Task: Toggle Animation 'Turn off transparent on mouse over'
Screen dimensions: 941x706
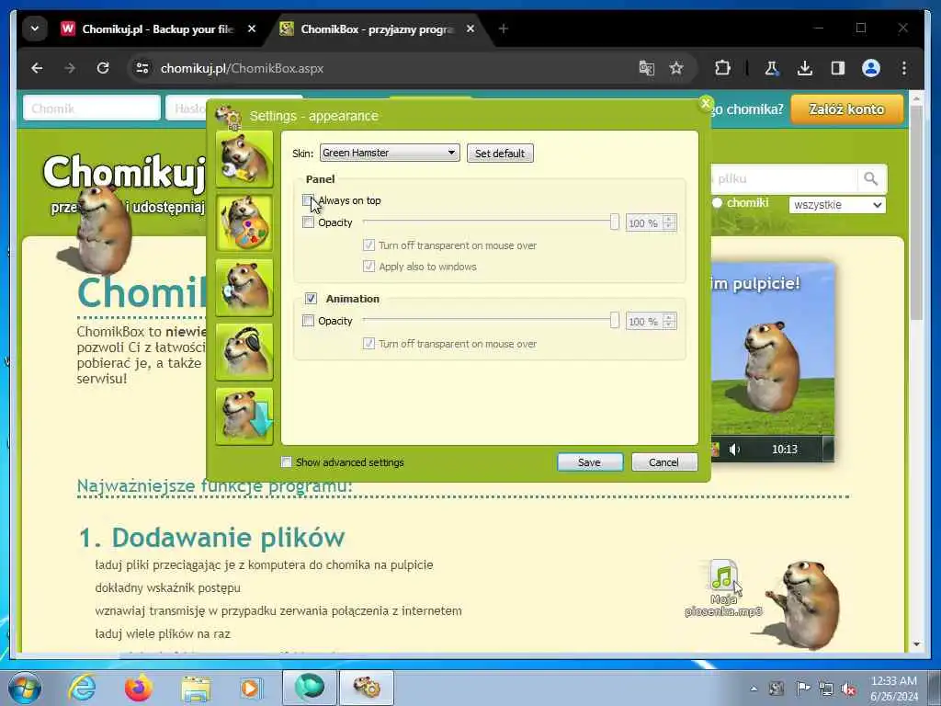Action: tap(369, 344)
